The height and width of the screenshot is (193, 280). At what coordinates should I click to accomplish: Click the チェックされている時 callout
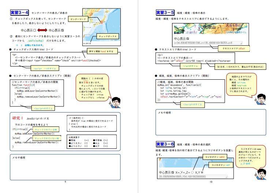[x=46, y=129]
